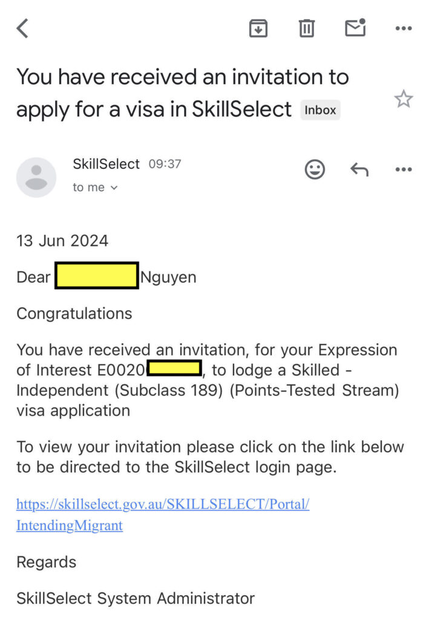Open the top toolbar more options menu

tap(404, 28)
